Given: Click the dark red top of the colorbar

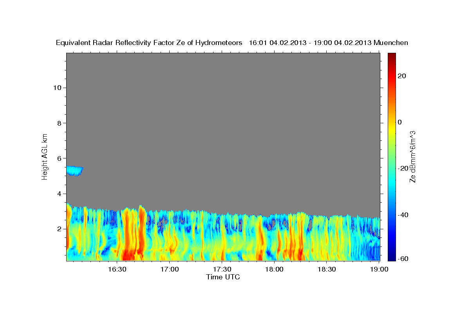Looking at the screenshot, I should pos(391,56).
